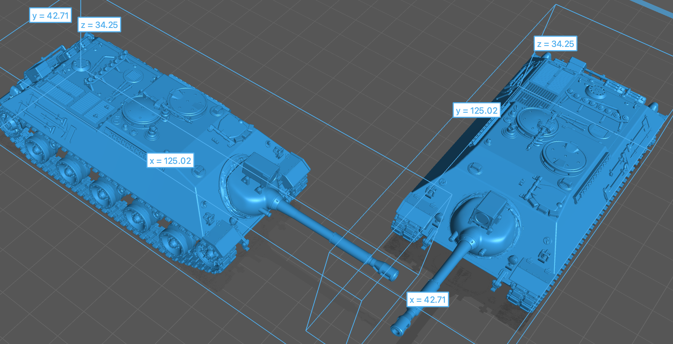Select the z = 34.25 label on right tank
The width and height of the screenshot is (673, 344).
click(555, 44)
